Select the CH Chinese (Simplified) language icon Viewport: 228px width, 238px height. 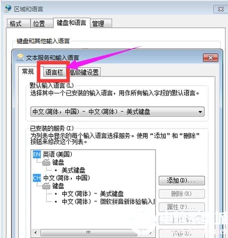(x=37, y=178)
